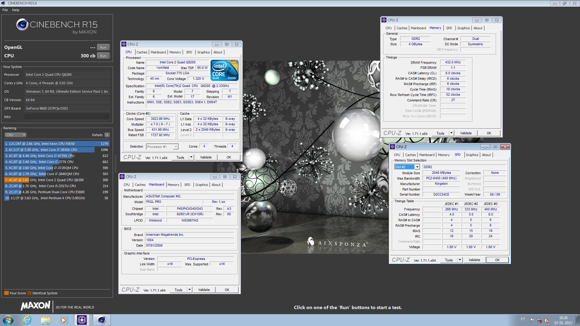Open Mainboard tab in CPU-Z CPU window
The width and height of the screenshot is (580, 326).
pyautogui.click(x=158, y=52)
